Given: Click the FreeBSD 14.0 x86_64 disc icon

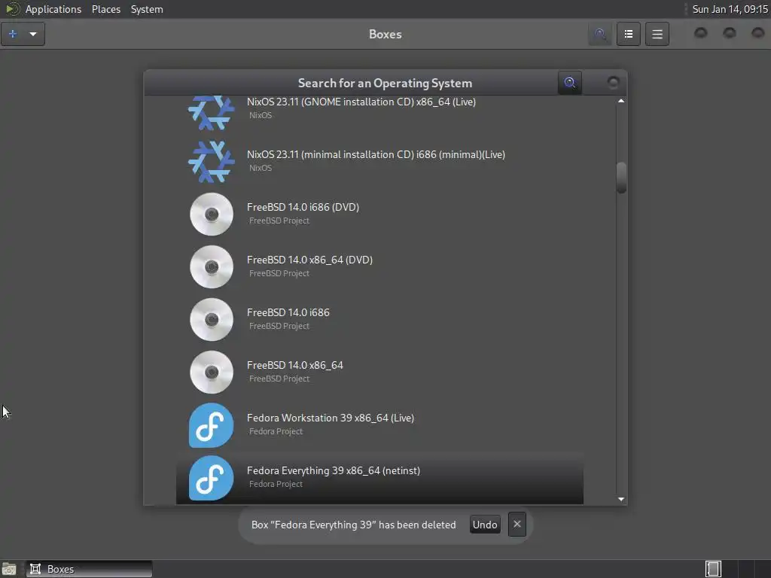Looking at the screenshot, I should (x=212, y=372).
